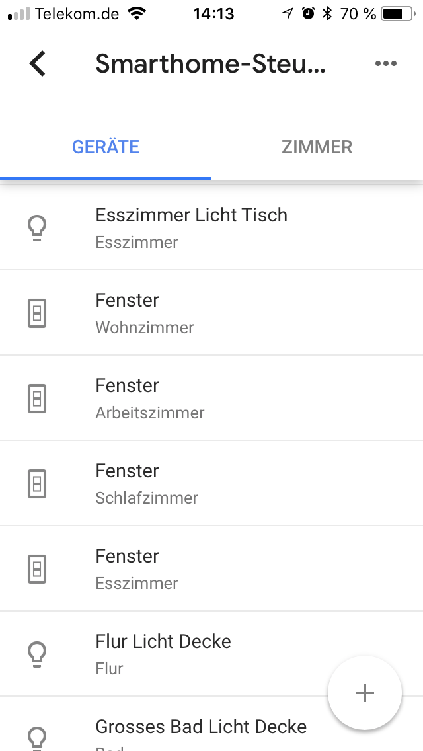Screen dimensions: 423x751
Task: Open Flur Licht Decke device entry
Action: (x=163, y=653)
